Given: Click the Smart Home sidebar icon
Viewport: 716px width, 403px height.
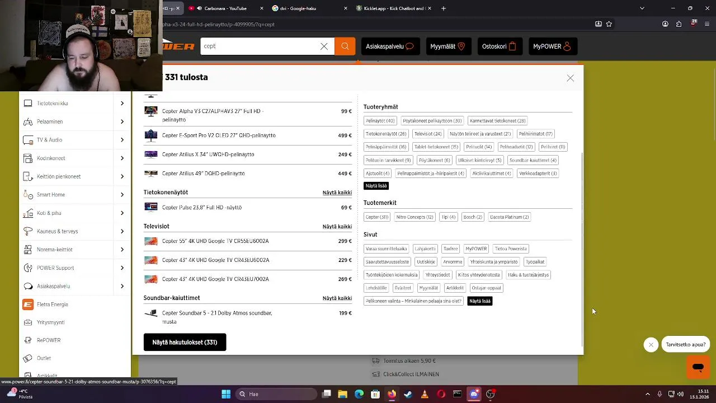Looking at the screenshot, I should pos(28,195).
